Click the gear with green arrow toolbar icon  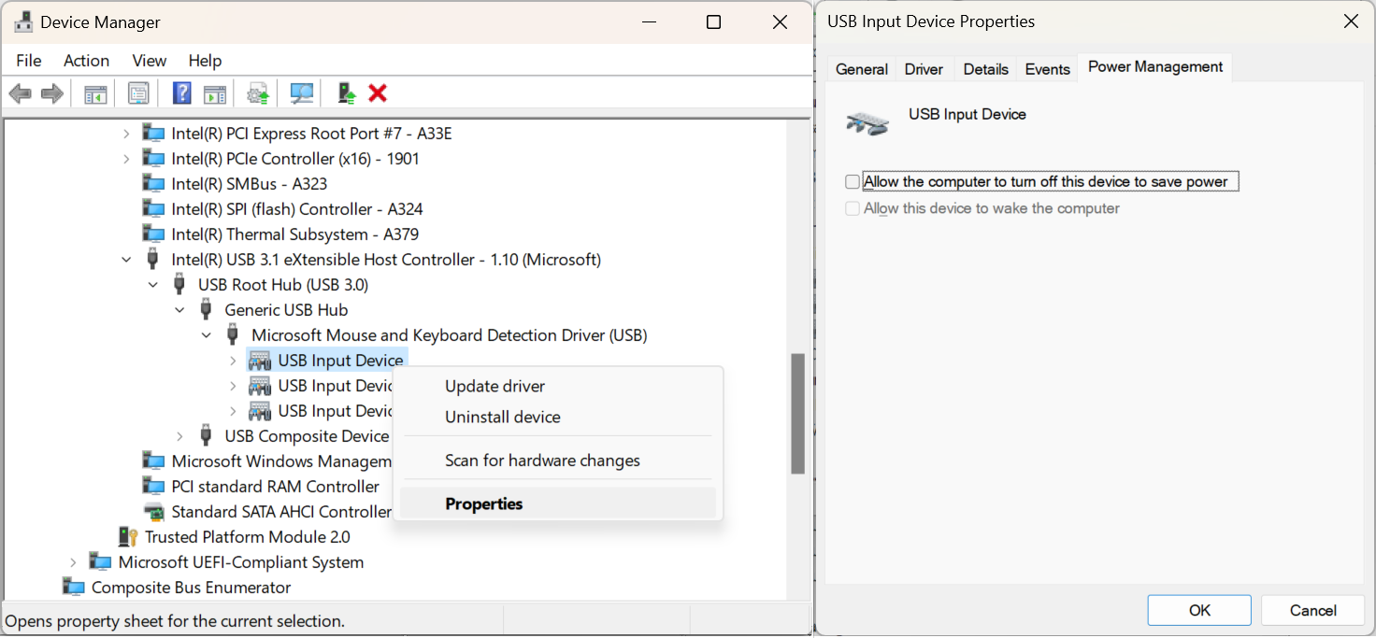coord(258,93)
